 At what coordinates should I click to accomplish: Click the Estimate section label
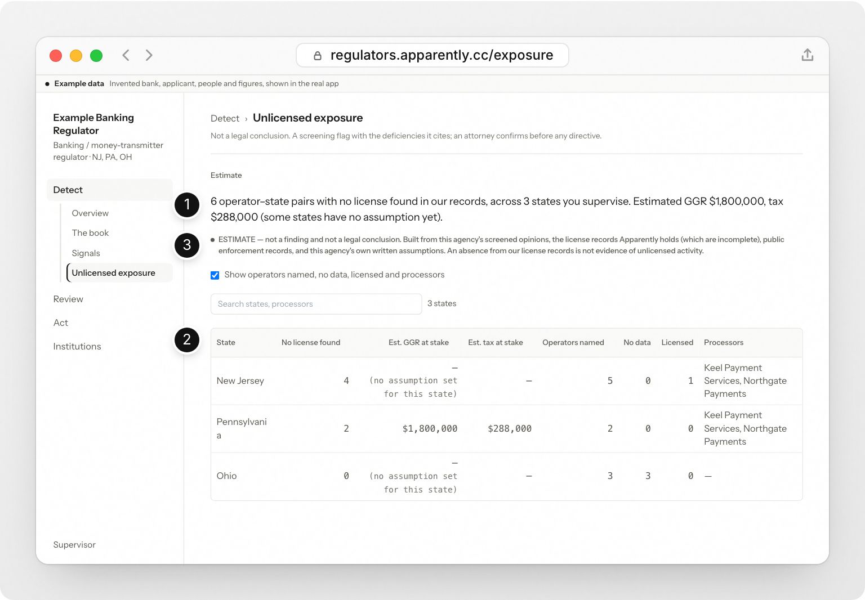[226, 176]
